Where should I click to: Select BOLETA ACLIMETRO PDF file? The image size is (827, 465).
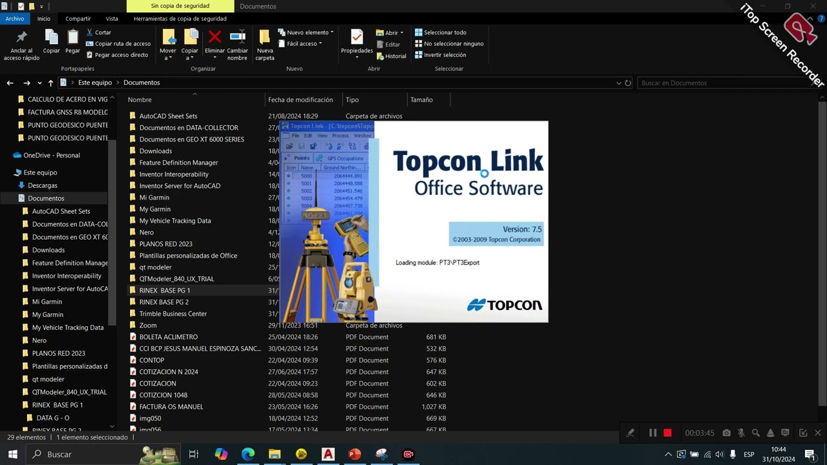169,337
